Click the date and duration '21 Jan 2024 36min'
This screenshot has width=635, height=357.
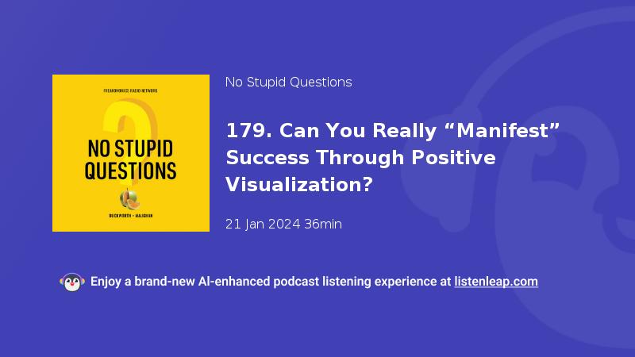[x=283, y=224]
